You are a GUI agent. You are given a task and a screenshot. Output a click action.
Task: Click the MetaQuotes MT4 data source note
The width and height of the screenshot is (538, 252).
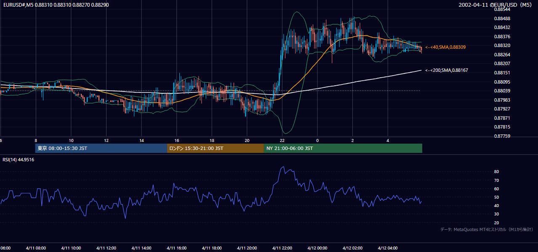pos(487,229)
